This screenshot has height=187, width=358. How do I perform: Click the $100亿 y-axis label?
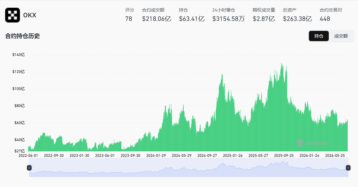(19, 89)
